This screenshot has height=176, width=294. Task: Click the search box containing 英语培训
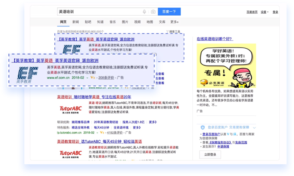[x=99, y=12]
